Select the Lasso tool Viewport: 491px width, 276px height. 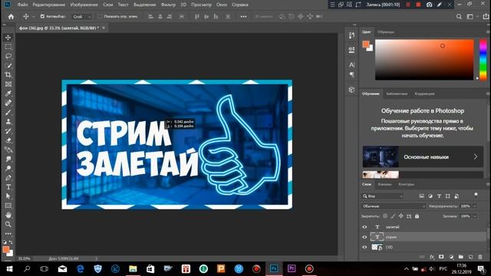pos(8,56)
